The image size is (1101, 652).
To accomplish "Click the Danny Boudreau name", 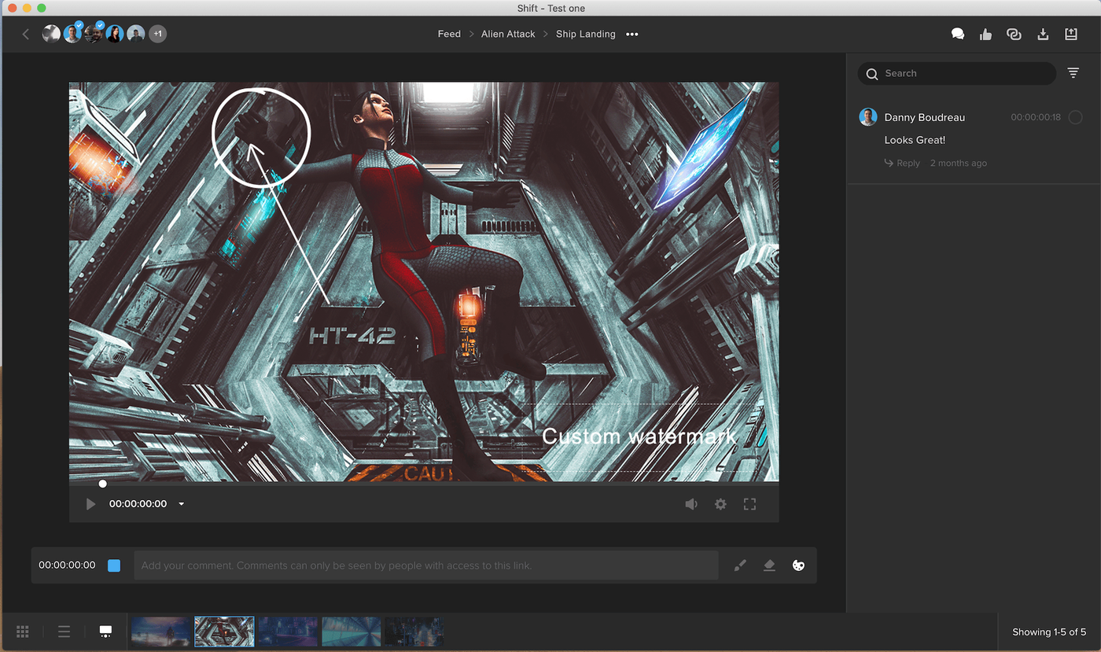I will tap(925, 117).
